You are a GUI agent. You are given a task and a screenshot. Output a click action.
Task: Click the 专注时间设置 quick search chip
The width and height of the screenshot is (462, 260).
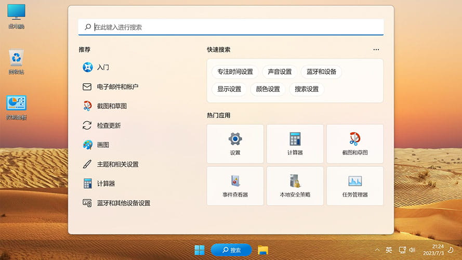235,72
